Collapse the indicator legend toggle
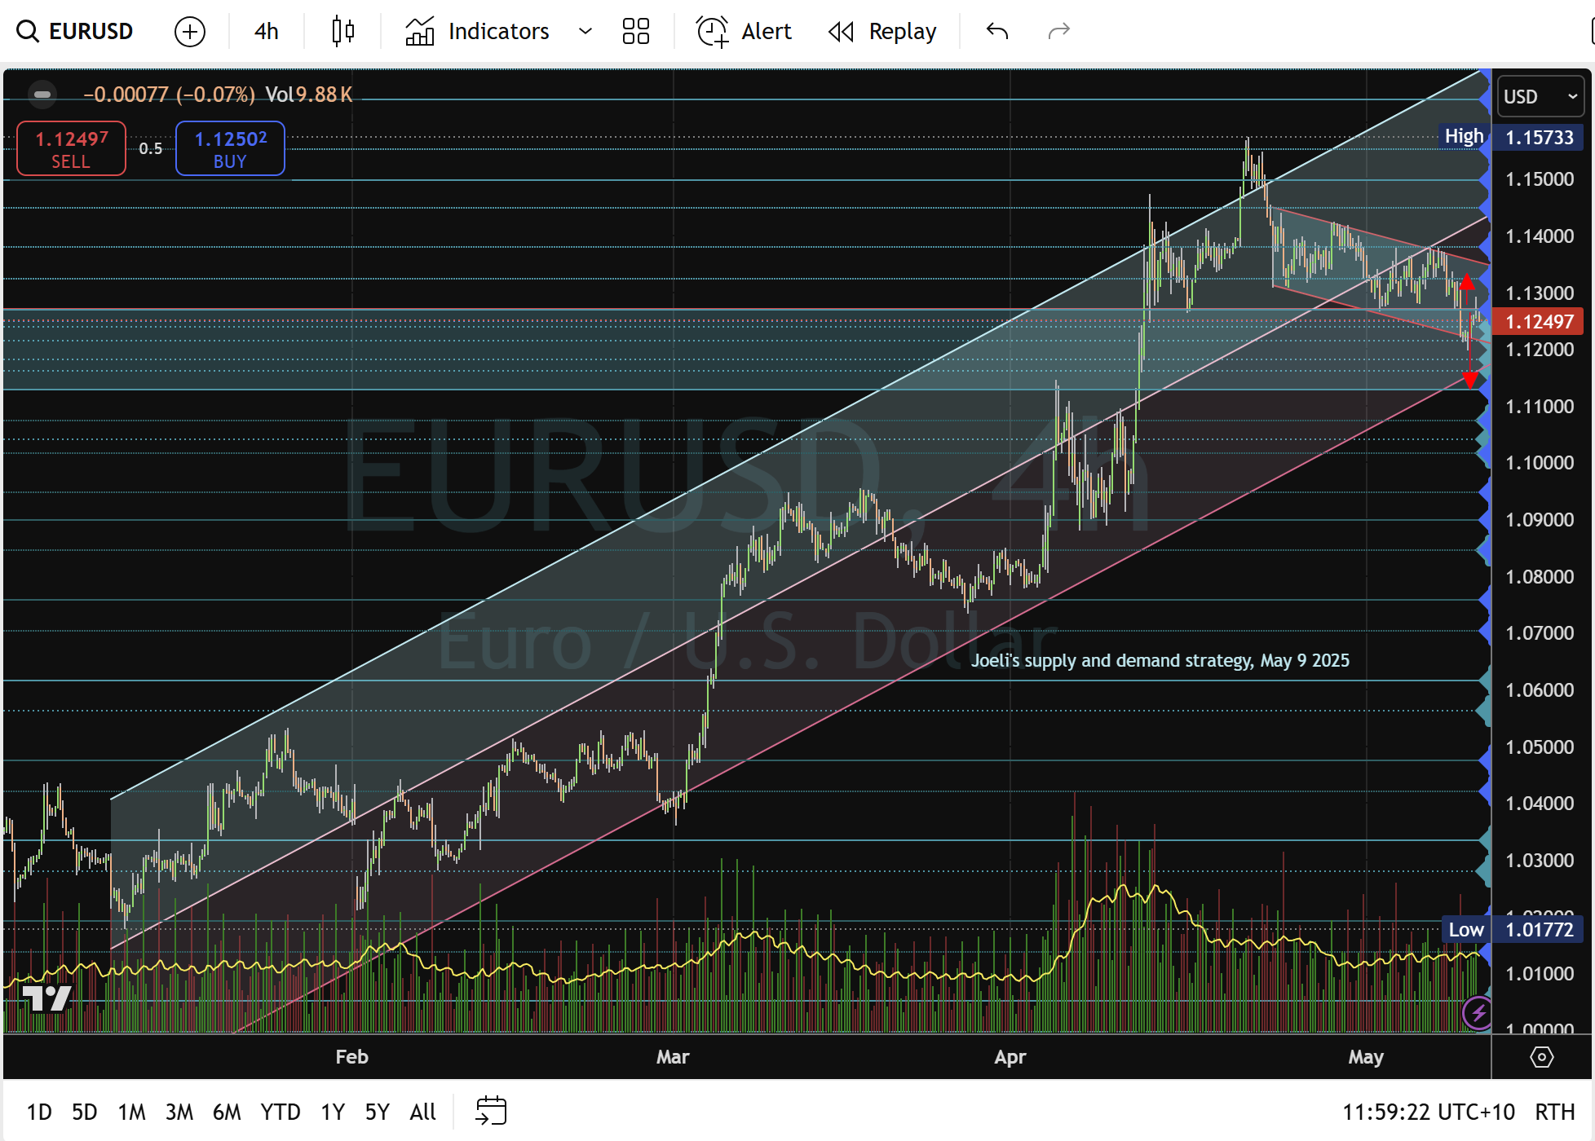This screenshot has height=1141, width=1595. pyautogui.click(x=42, y=95)
